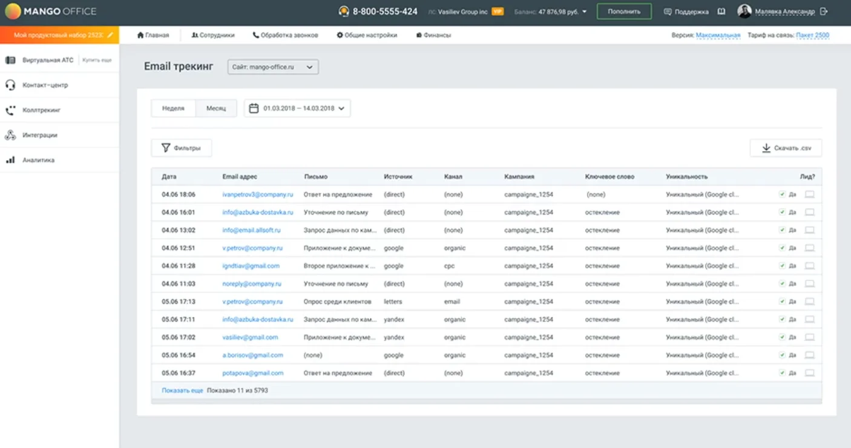Viewport: 851px width, 448px height.
Task: Click the logout icon next to the user name
Action: [823, 11]
